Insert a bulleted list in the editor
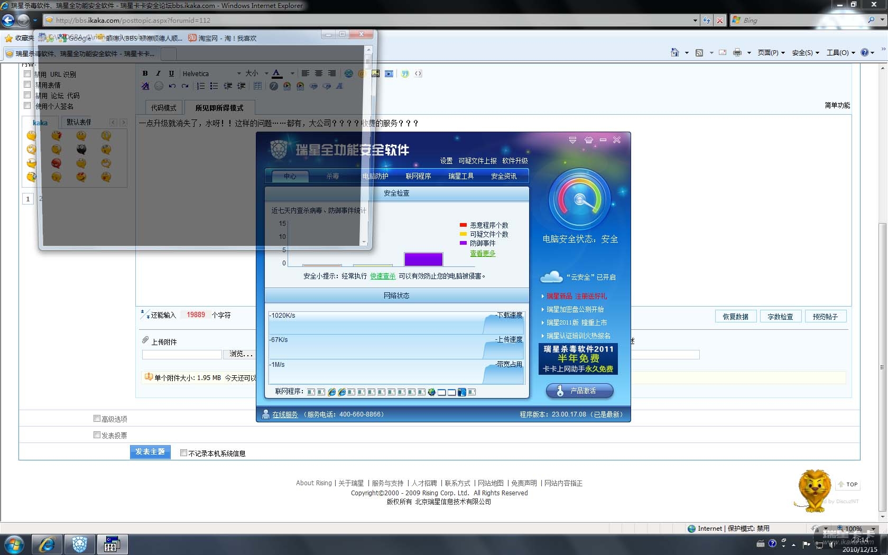The width and height of the screenshot is (888, 555). pos(214,86)
